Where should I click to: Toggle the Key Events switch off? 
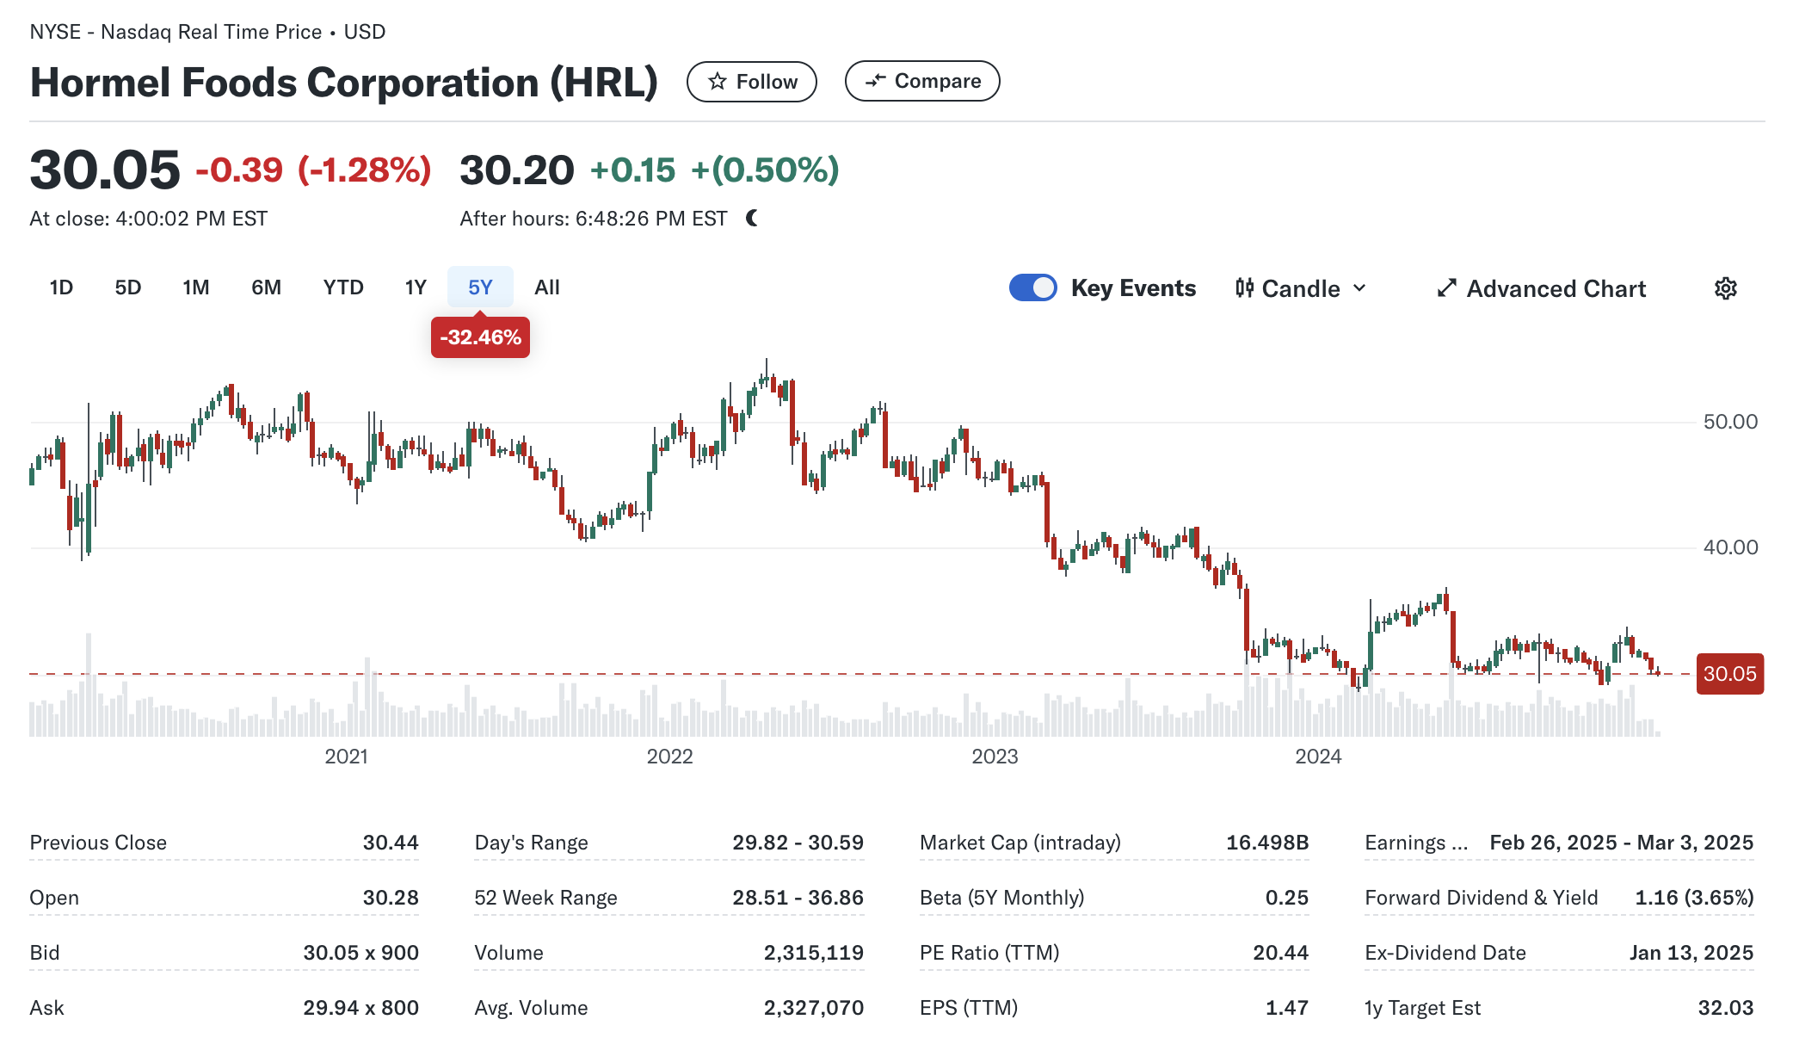click(1032, 287)
